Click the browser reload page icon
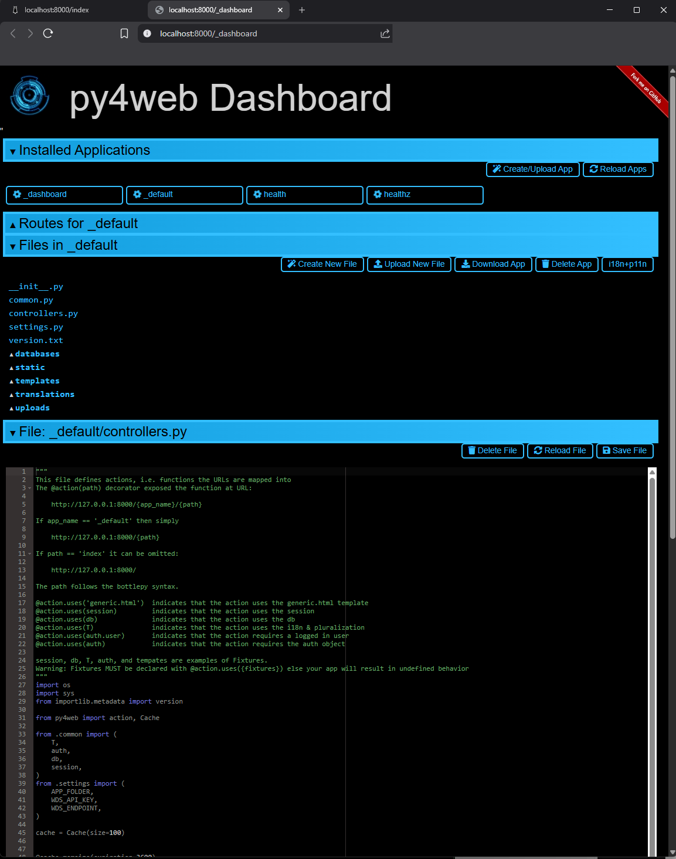The width and height of the screenshot is (676, 859). pos(48,33)
